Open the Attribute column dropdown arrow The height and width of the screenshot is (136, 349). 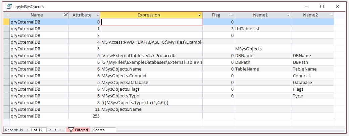click(x=97, y=15)
